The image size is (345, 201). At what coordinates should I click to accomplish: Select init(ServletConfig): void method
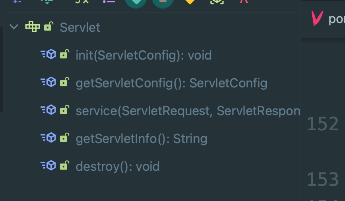[x=143, y=55]
